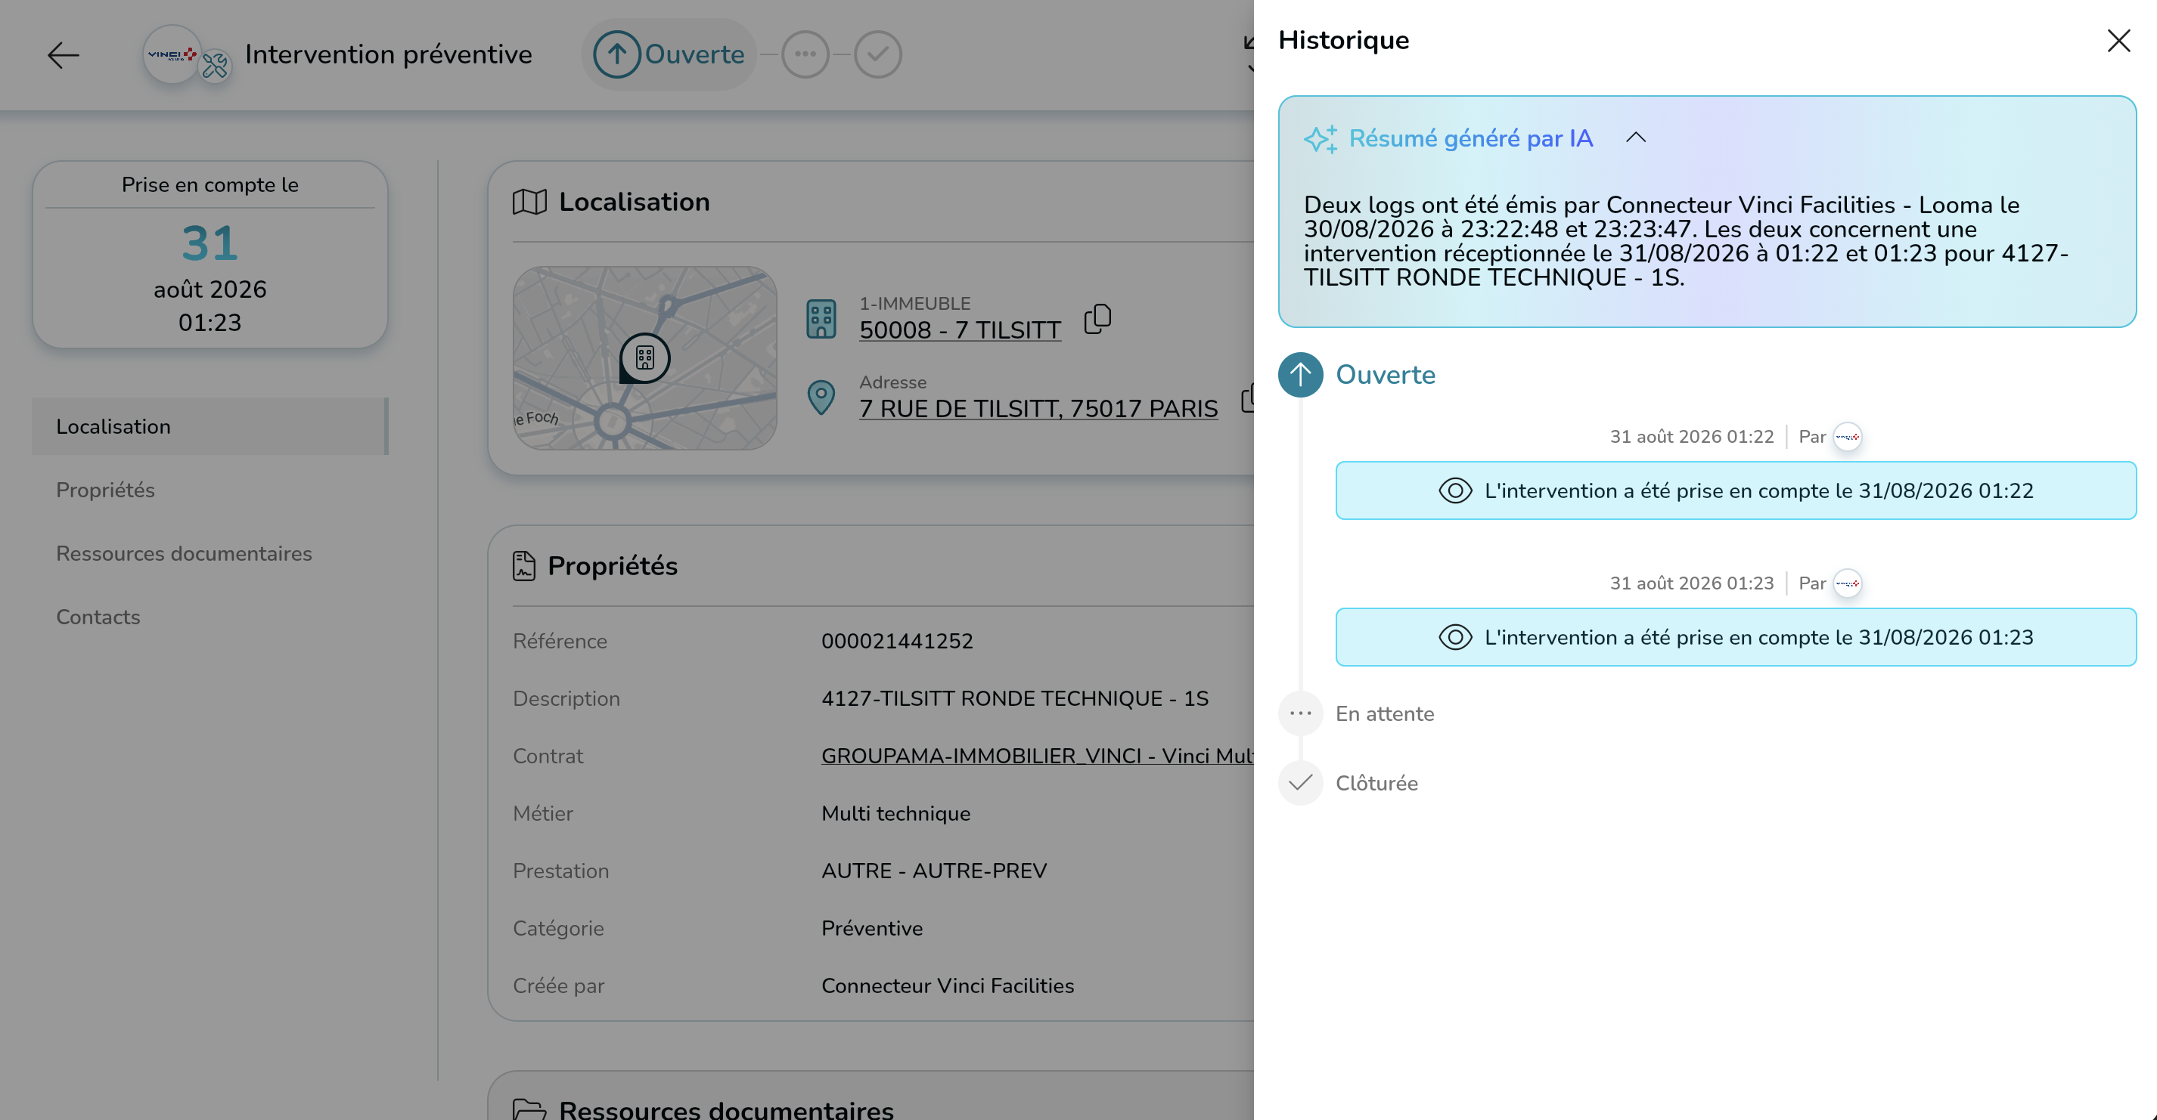Click the eye icon on the 01:23 log entry

coord(1455,637)
